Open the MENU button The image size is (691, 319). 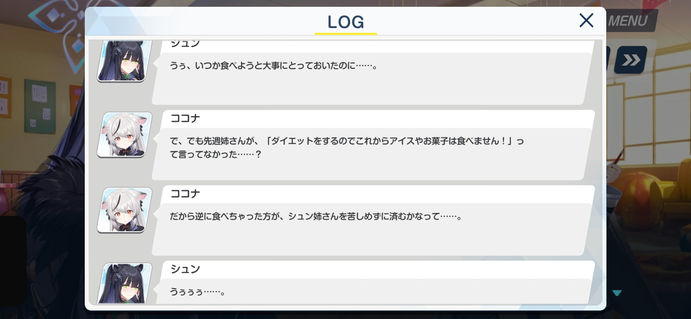click(630, 21)
